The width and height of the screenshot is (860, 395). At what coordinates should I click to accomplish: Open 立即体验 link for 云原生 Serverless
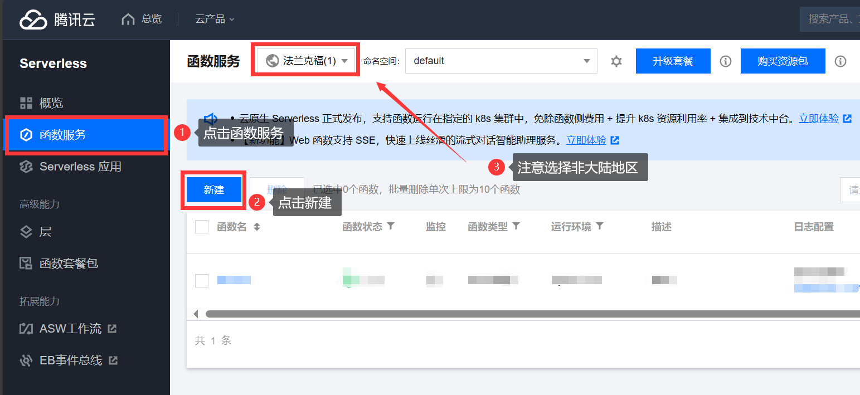click(819, 119)
